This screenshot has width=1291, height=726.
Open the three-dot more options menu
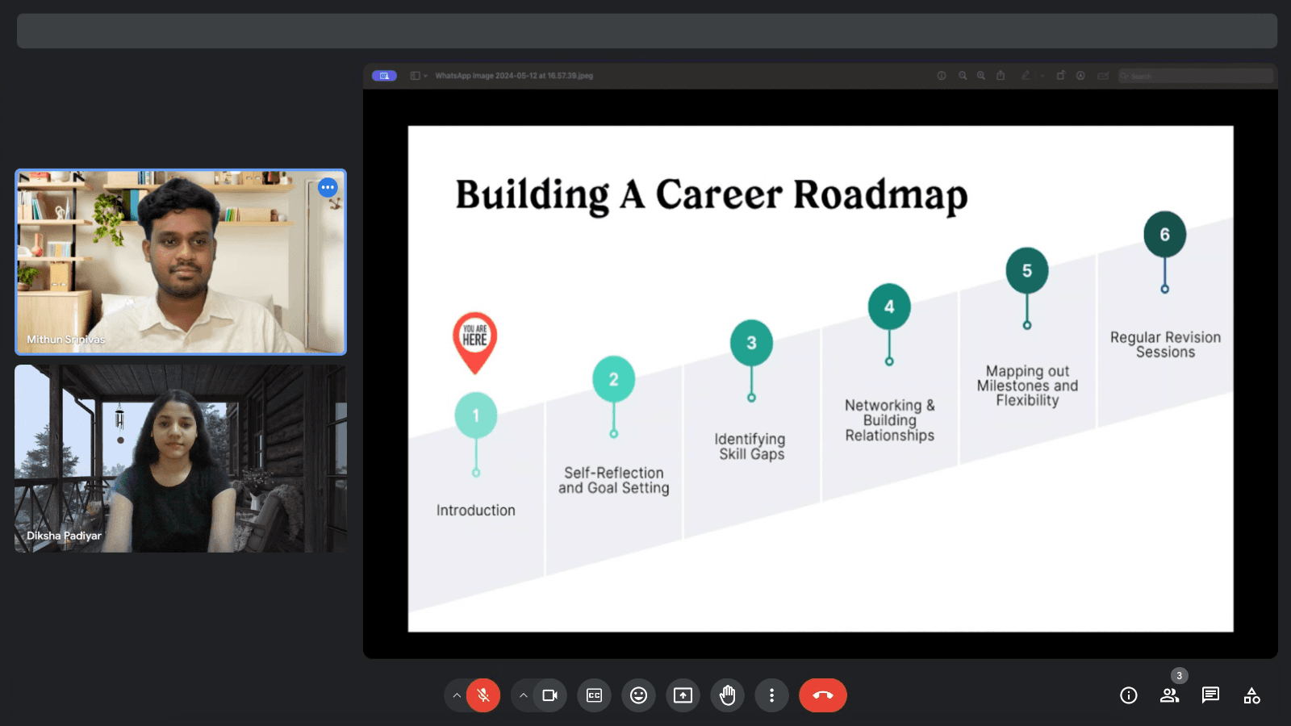(771, 695)
